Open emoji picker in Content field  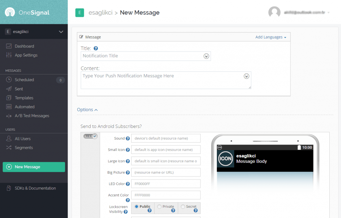pos(246,76)
